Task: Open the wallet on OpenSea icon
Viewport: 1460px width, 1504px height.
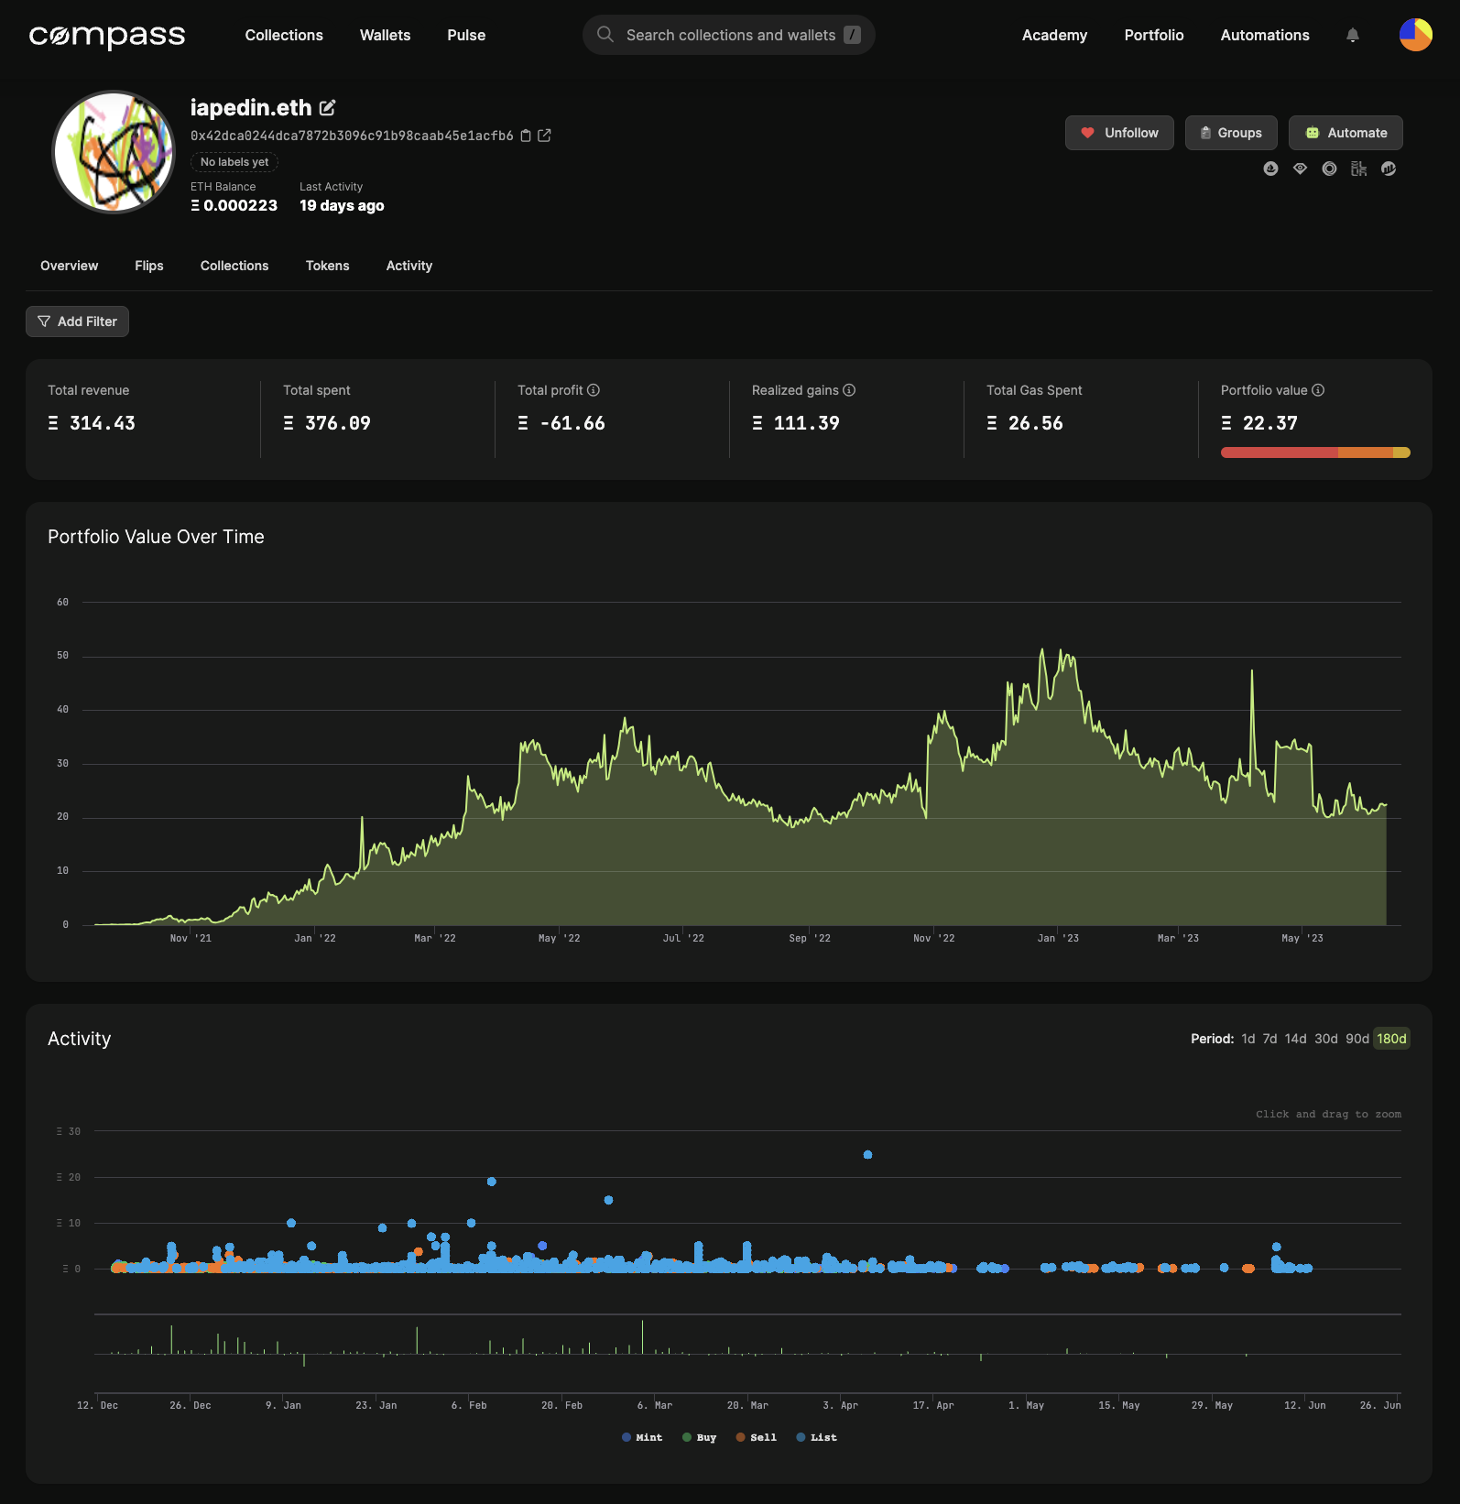Action: pyautogui.click(x=1270, y=169)
